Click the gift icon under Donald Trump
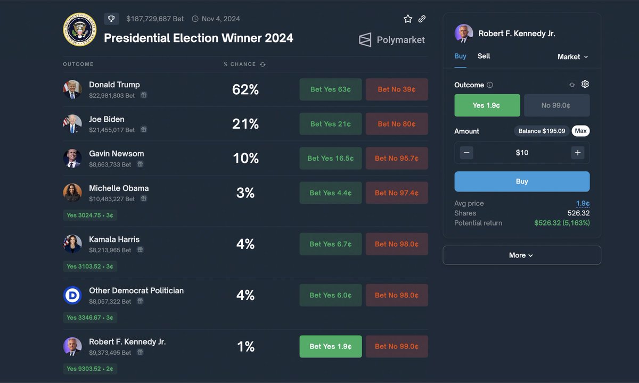This screenshot has height=383, width=639. pos(144,95)
